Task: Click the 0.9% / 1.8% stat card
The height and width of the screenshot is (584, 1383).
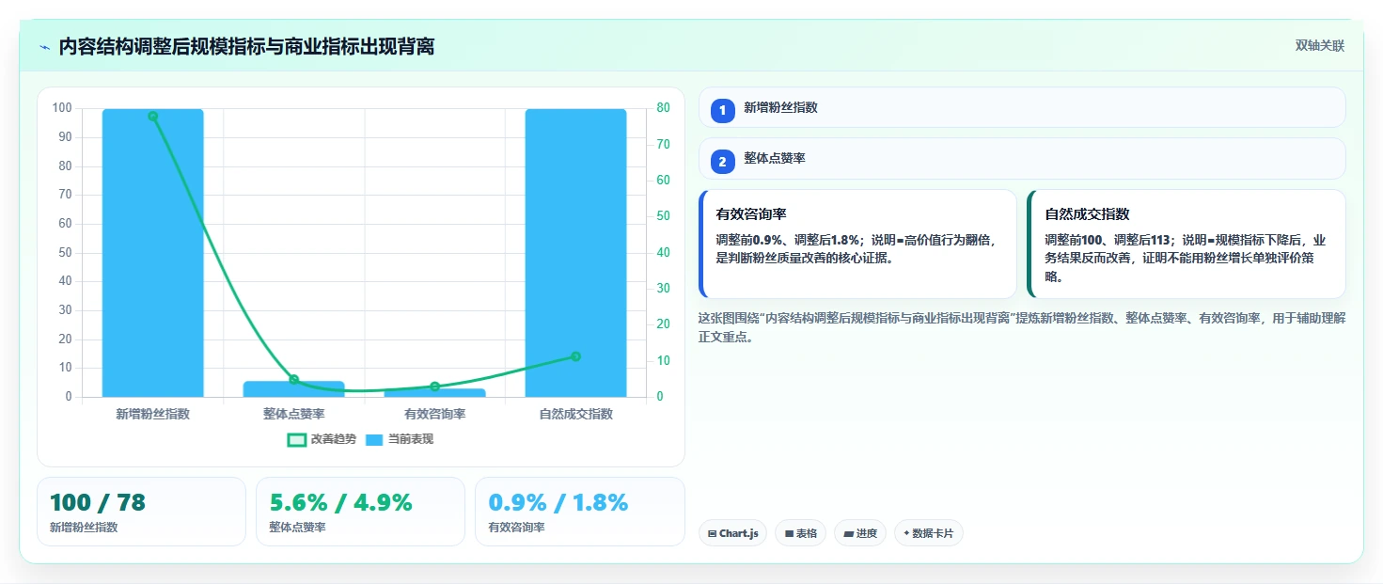Action: 580,512
